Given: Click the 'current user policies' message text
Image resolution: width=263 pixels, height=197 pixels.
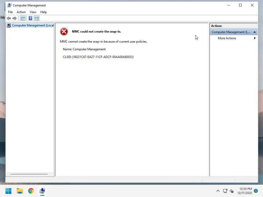Looking at the screenshot, I should click(x=104, y=42).
